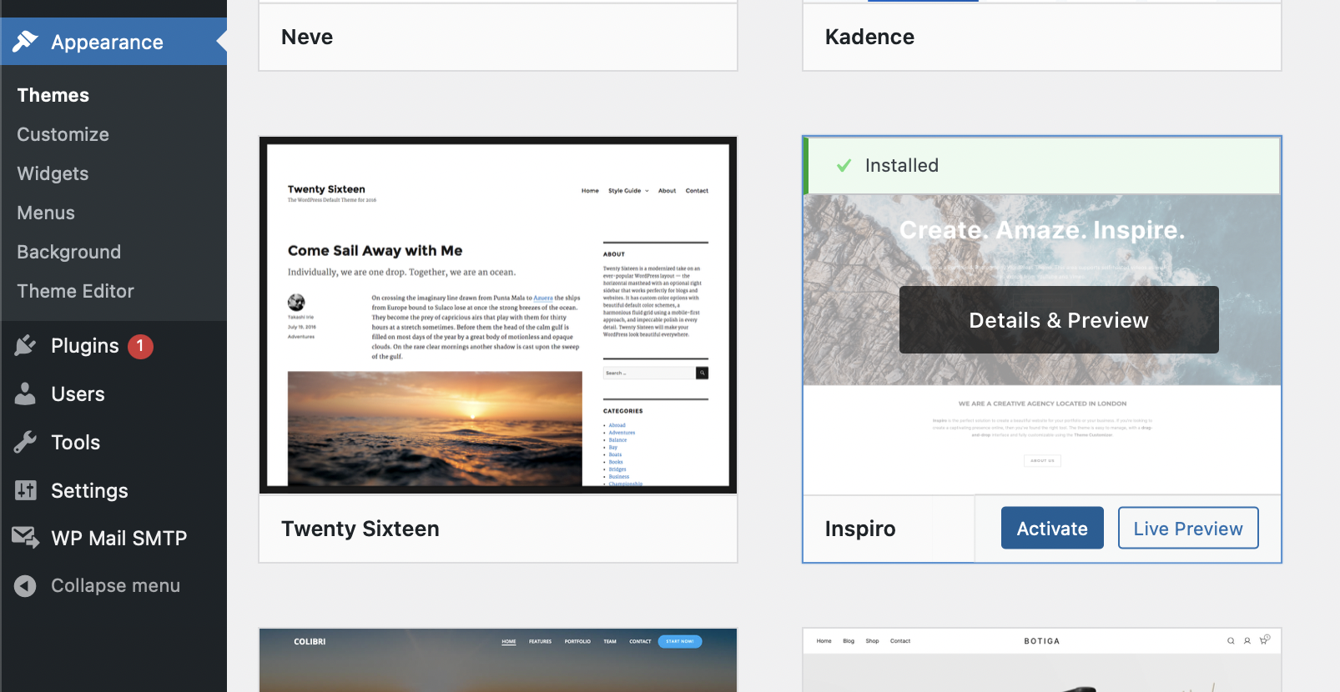
Task: Open the Colibri theme thumbnail
Action: [x=498, y=660]
